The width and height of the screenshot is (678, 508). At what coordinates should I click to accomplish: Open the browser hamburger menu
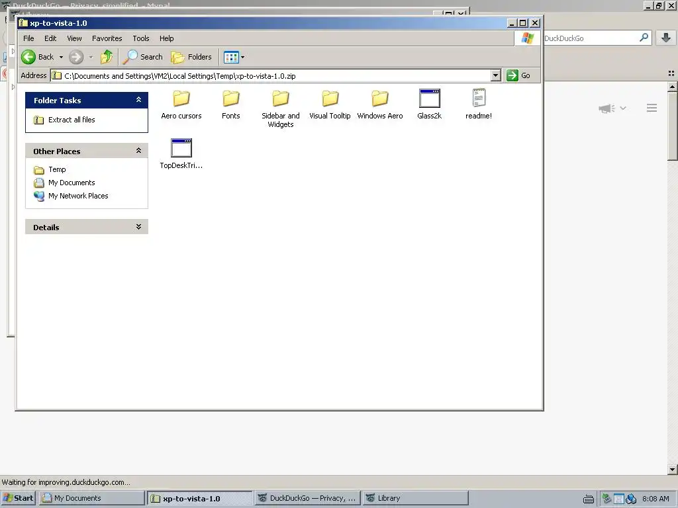(x=652, y=108)
